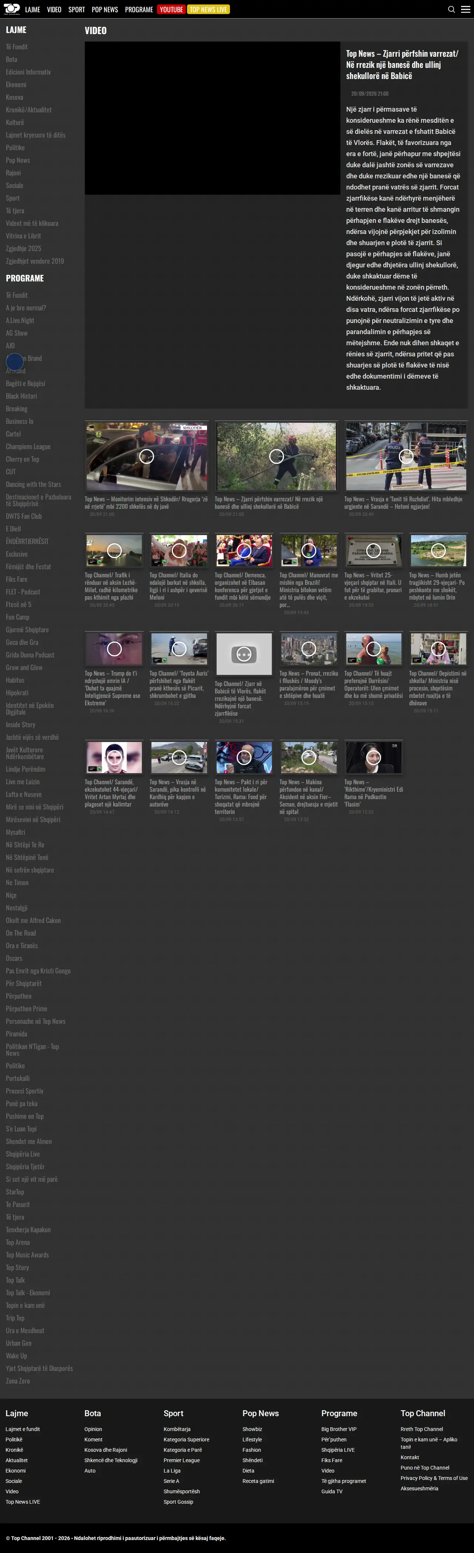Open the Top Story programme link

(x=17, y=1267)
